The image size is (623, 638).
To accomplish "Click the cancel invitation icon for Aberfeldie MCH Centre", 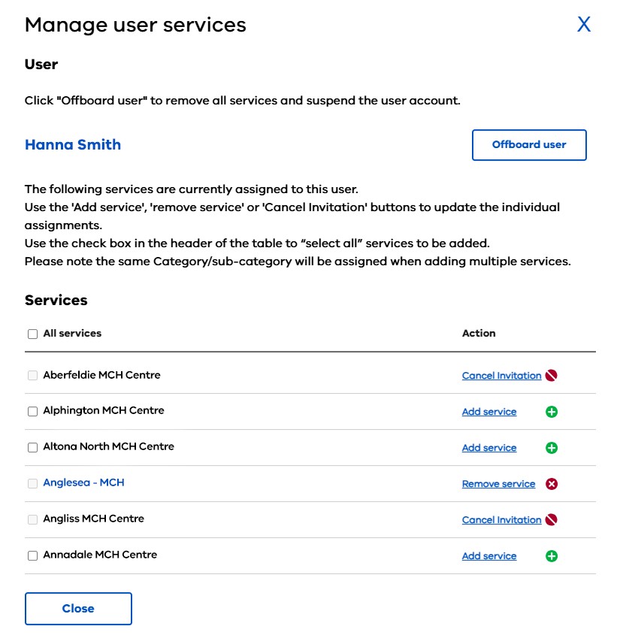I will 552,375.
